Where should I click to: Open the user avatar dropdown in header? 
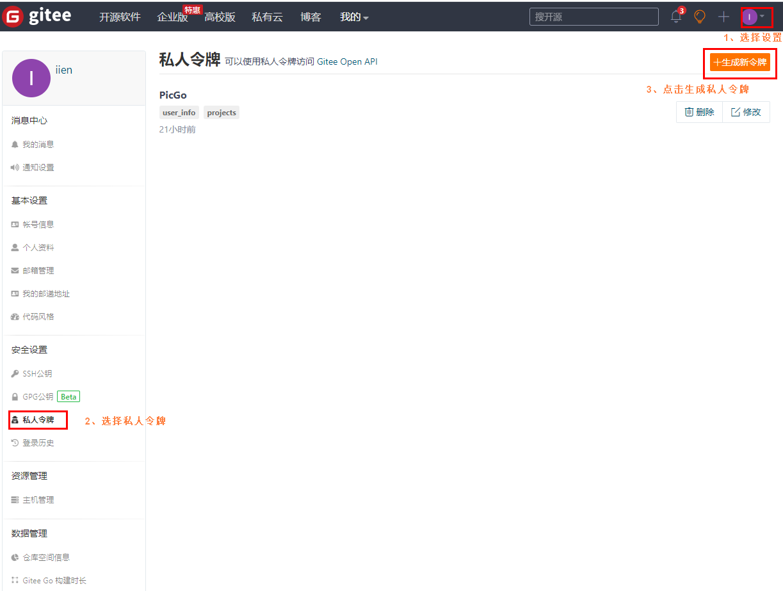click(x=754, y=17)
